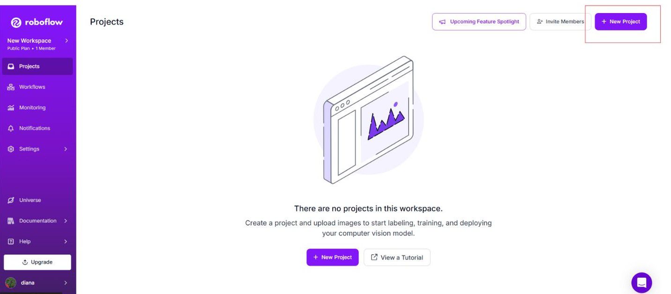Click the View a Tutorial button
The height and width of the screenshot is (294, 671).
pos(397,258)
